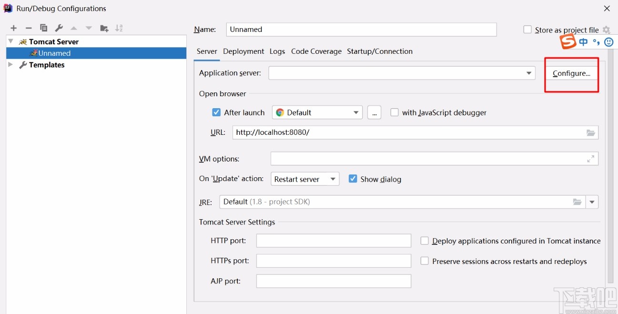This screenshot has height=314, width=618.
Task: Sort configurations alphabetically
Action: point(119,28)
